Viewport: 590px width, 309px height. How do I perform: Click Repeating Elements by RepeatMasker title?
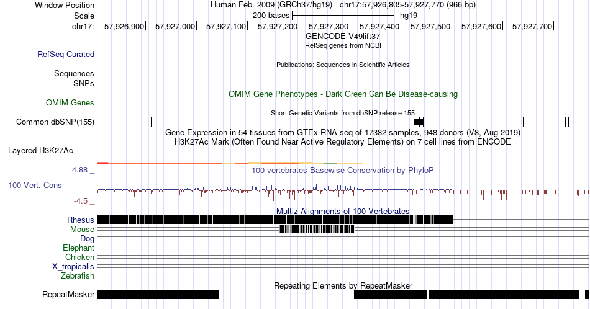[343, 285]
